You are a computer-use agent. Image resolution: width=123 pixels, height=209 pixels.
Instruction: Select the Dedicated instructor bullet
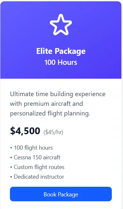[37, 177]
